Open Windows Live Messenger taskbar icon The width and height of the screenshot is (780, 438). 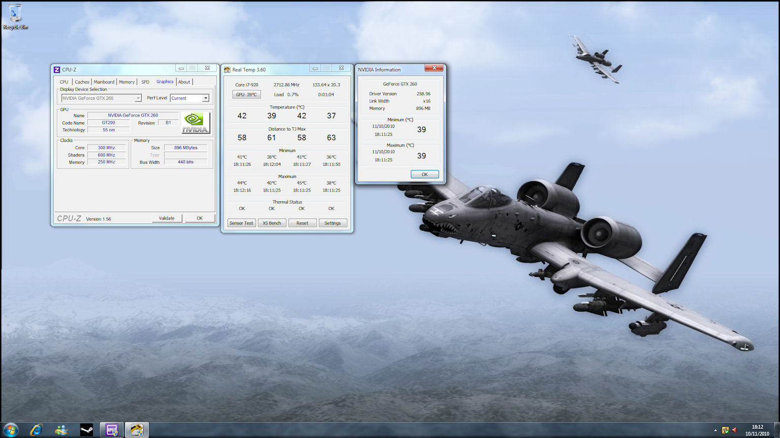[61, 430]
